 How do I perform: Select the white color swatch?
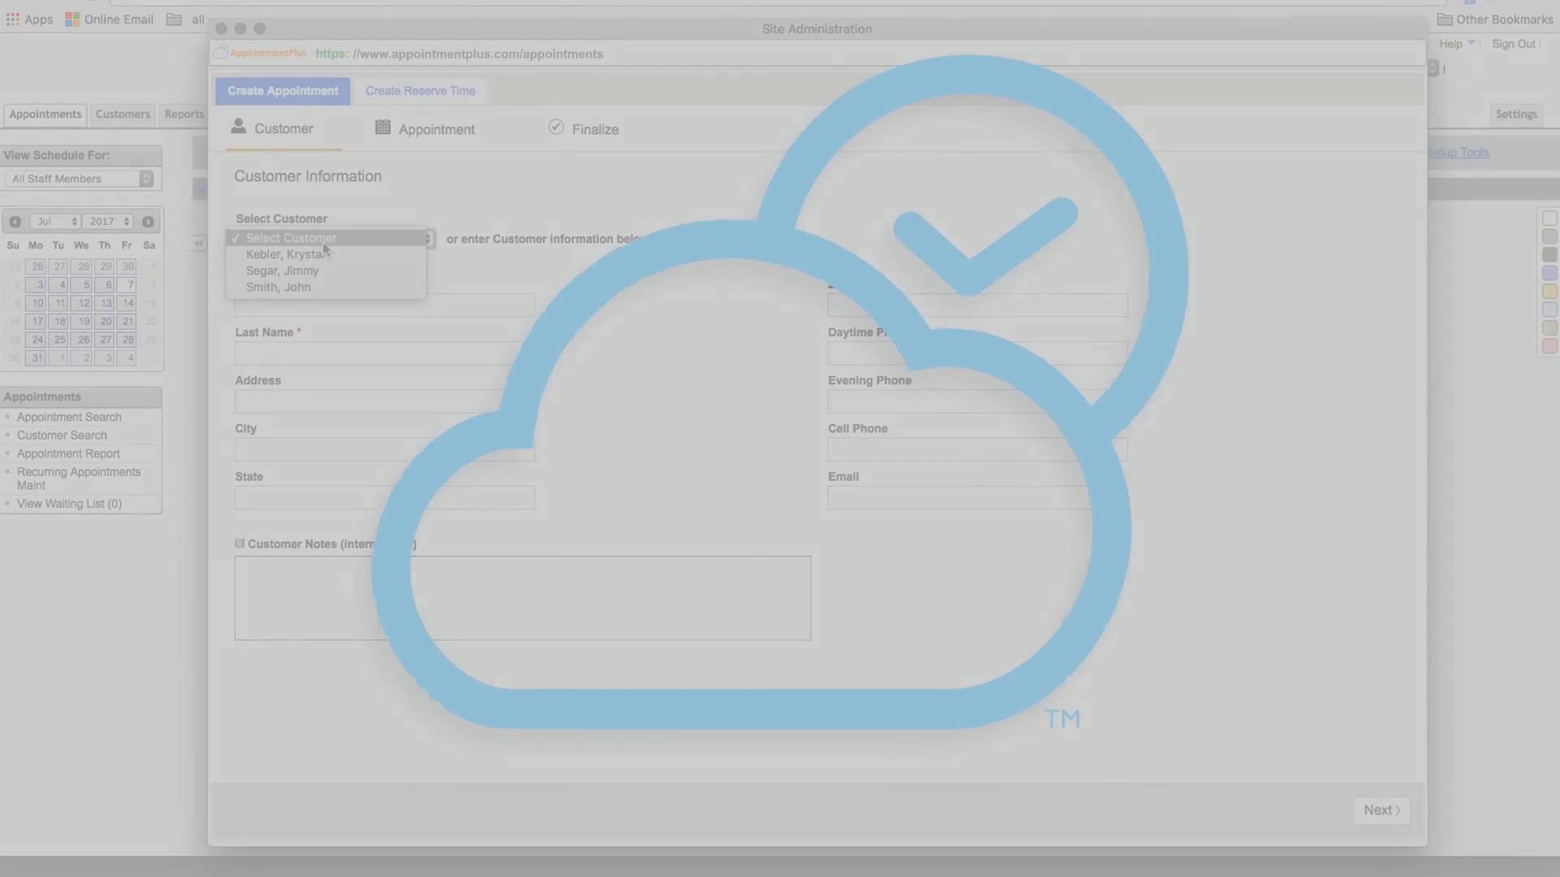pos(1549,218)
